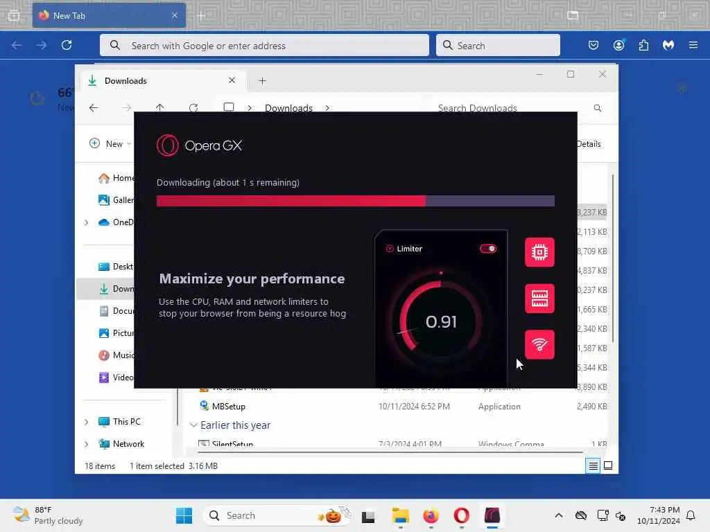Expand the OneDrive tree node

86,222
